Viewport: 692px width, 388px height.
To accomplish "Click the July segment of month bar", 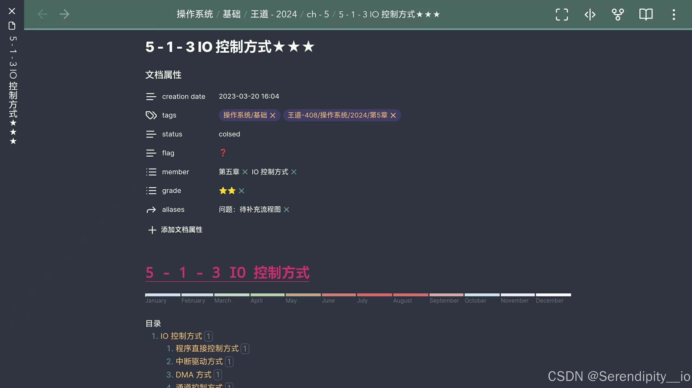I will (x=374, y=295).
